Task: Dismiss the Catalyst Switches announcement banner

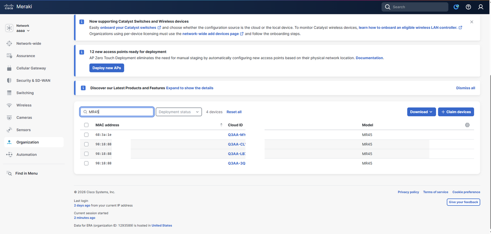Action: coord(472,22)
